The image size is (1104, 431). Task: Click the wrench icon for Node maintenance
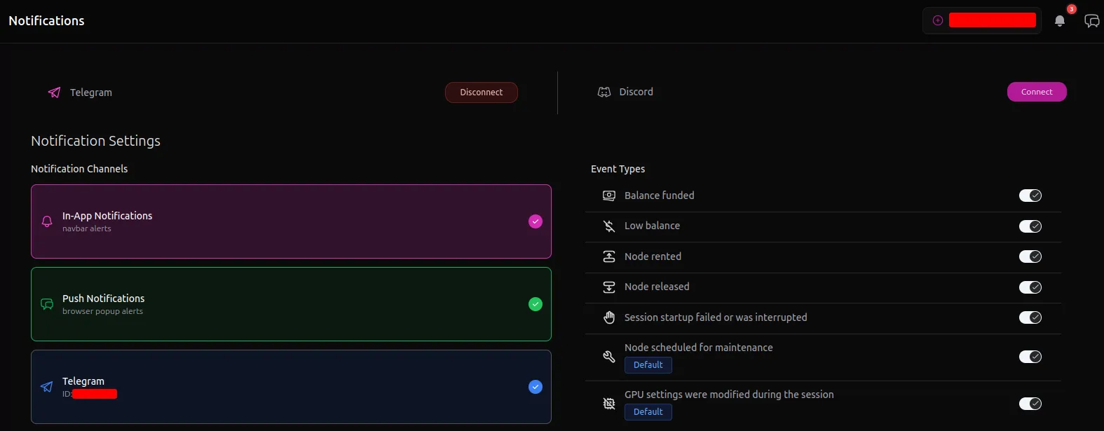tap(609, 357)
